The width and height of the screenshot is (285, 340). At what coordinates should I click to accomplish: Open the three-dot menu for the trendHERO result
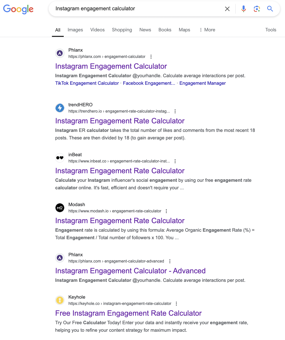(x=175, y=111)
